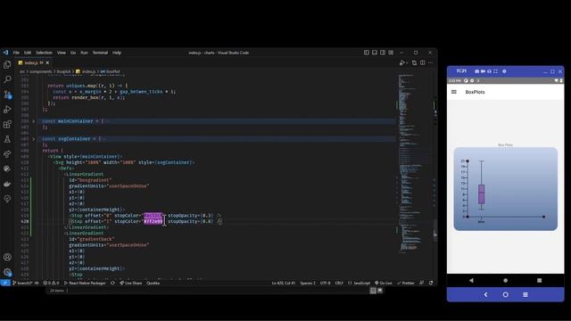The height and width of the screenshot is (321, 571).
Task: Toggle primary side bar layout icon
Action: [x=367, y=53]
